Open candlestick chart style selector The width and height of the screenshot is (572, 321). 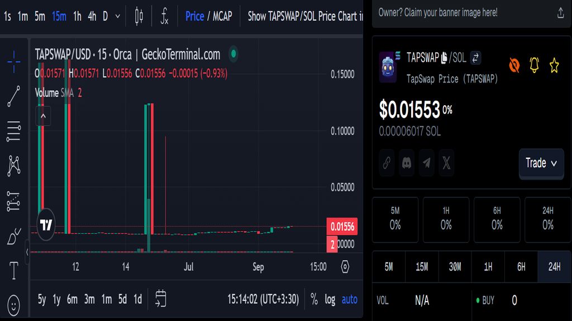[139, 16]
